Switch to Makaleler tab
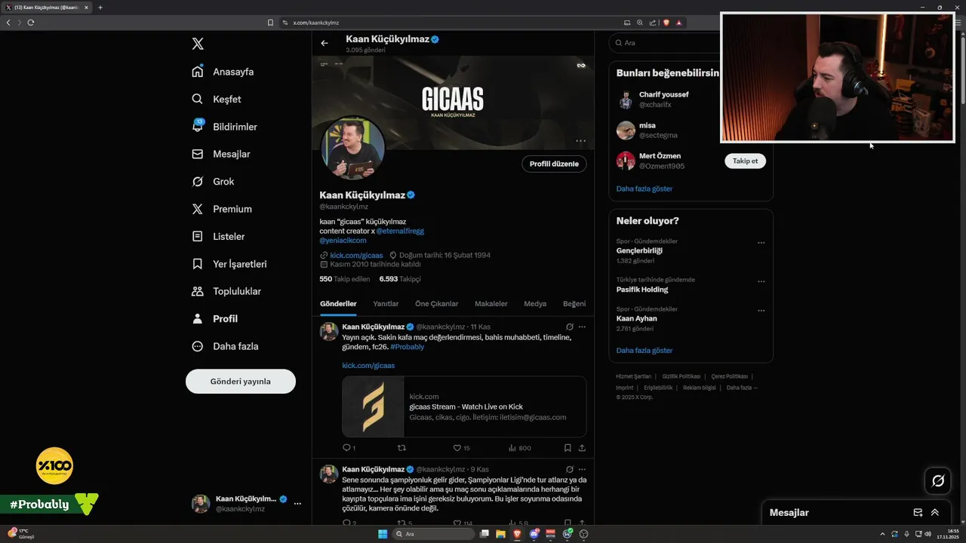This screenshot has height=543, width=966. [491, 304]
